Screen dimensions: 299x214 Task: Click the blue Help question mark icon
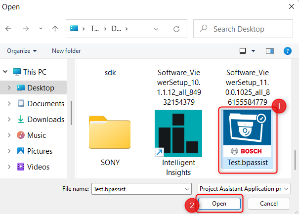287,51
